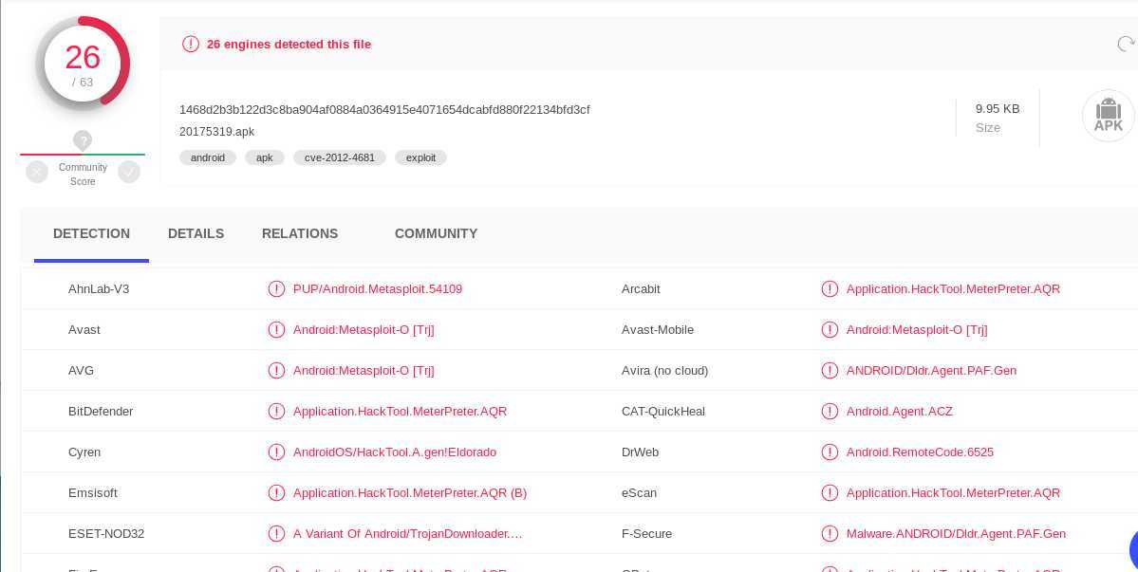This screenshot has height=572, width=1138.
Task: Click BitDefender's Application.HackTool.MeterPreter.AQR result
Action: 400,411
